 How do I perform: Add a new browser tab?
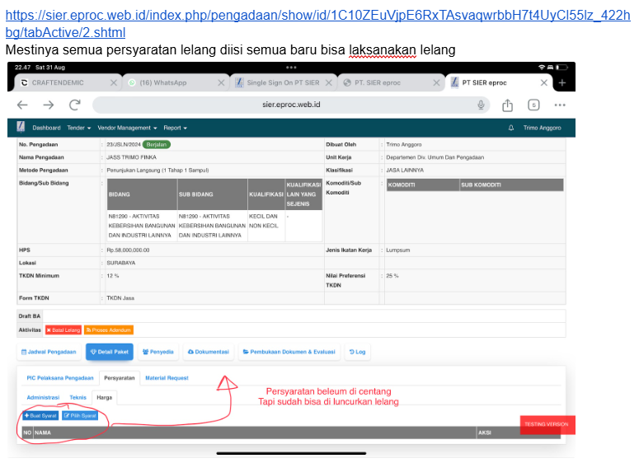click(x=562, y=82)
